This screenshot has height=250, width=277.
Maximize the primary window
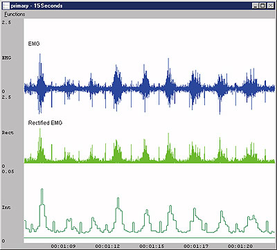point(262,6)
